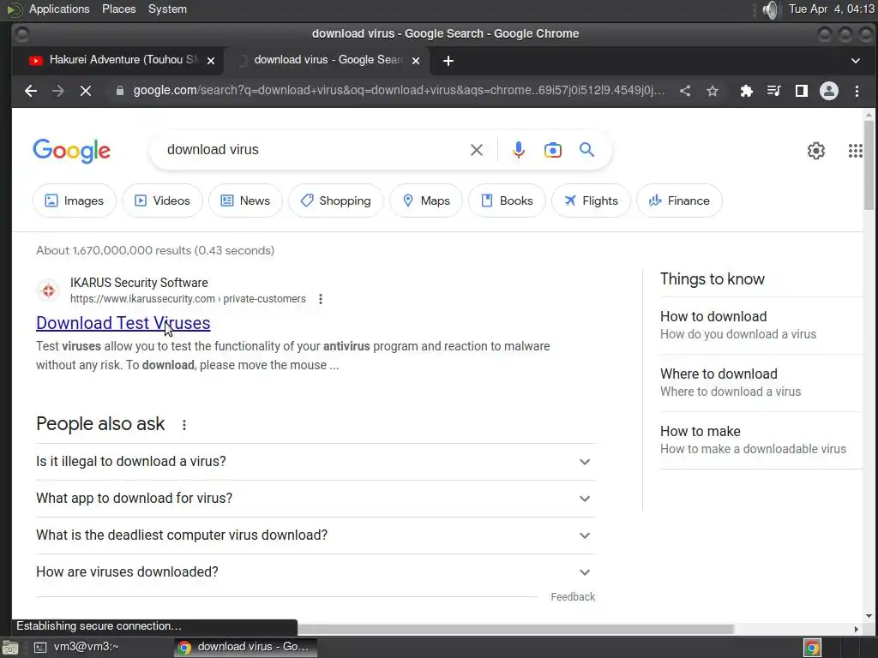Image resolution: width=878 pixels, height=658 pixels.
Task: Open the tab search dropdown chevron
Action: [x=855, y=61]
